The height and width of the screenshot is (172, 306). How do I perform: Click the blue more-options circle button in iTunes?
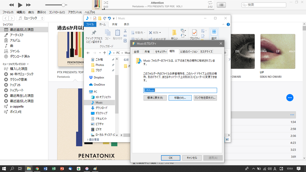click(x=290, y=98)
